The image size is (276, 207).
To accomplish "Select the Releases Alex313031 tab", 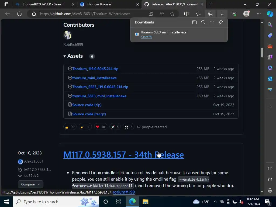I will (x=174, y=4).
